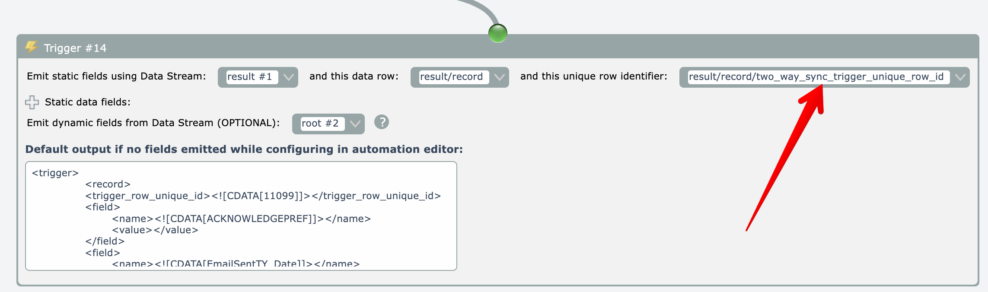This screenshot has width=988, height=292.
Task: Click the trigger_row_unique_id line in the output
Action: click(263, 196)
